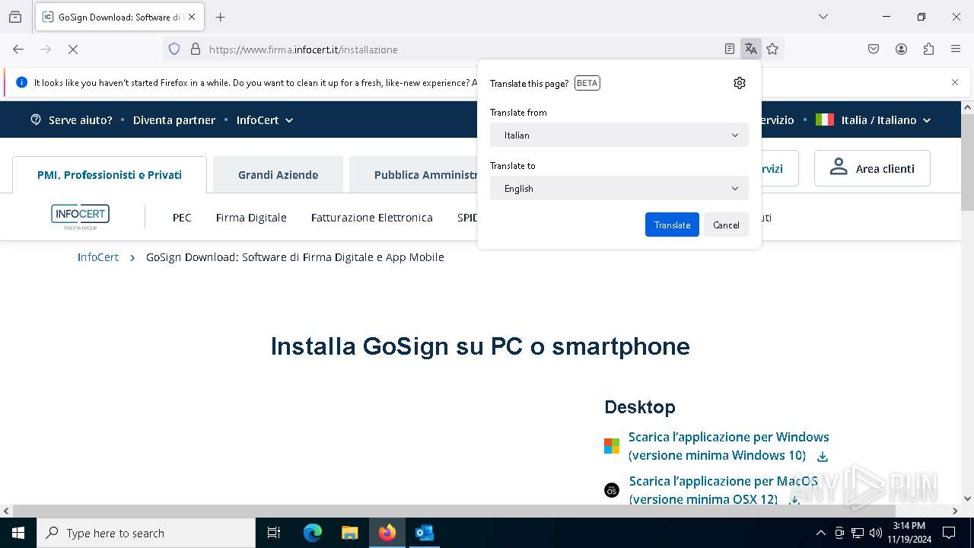
Task: Open the Firefox application menu
Action: pyautogui.click(x=956, y=49)
